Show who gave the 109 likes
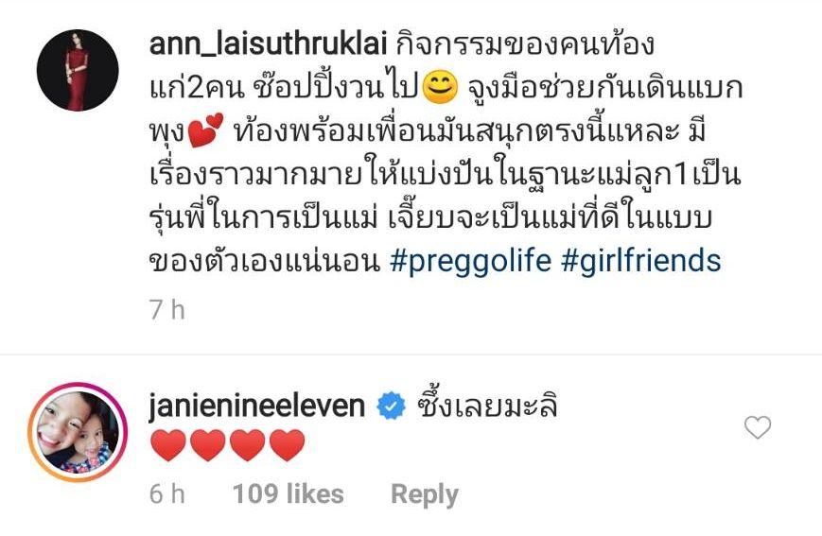 (288, 493)
